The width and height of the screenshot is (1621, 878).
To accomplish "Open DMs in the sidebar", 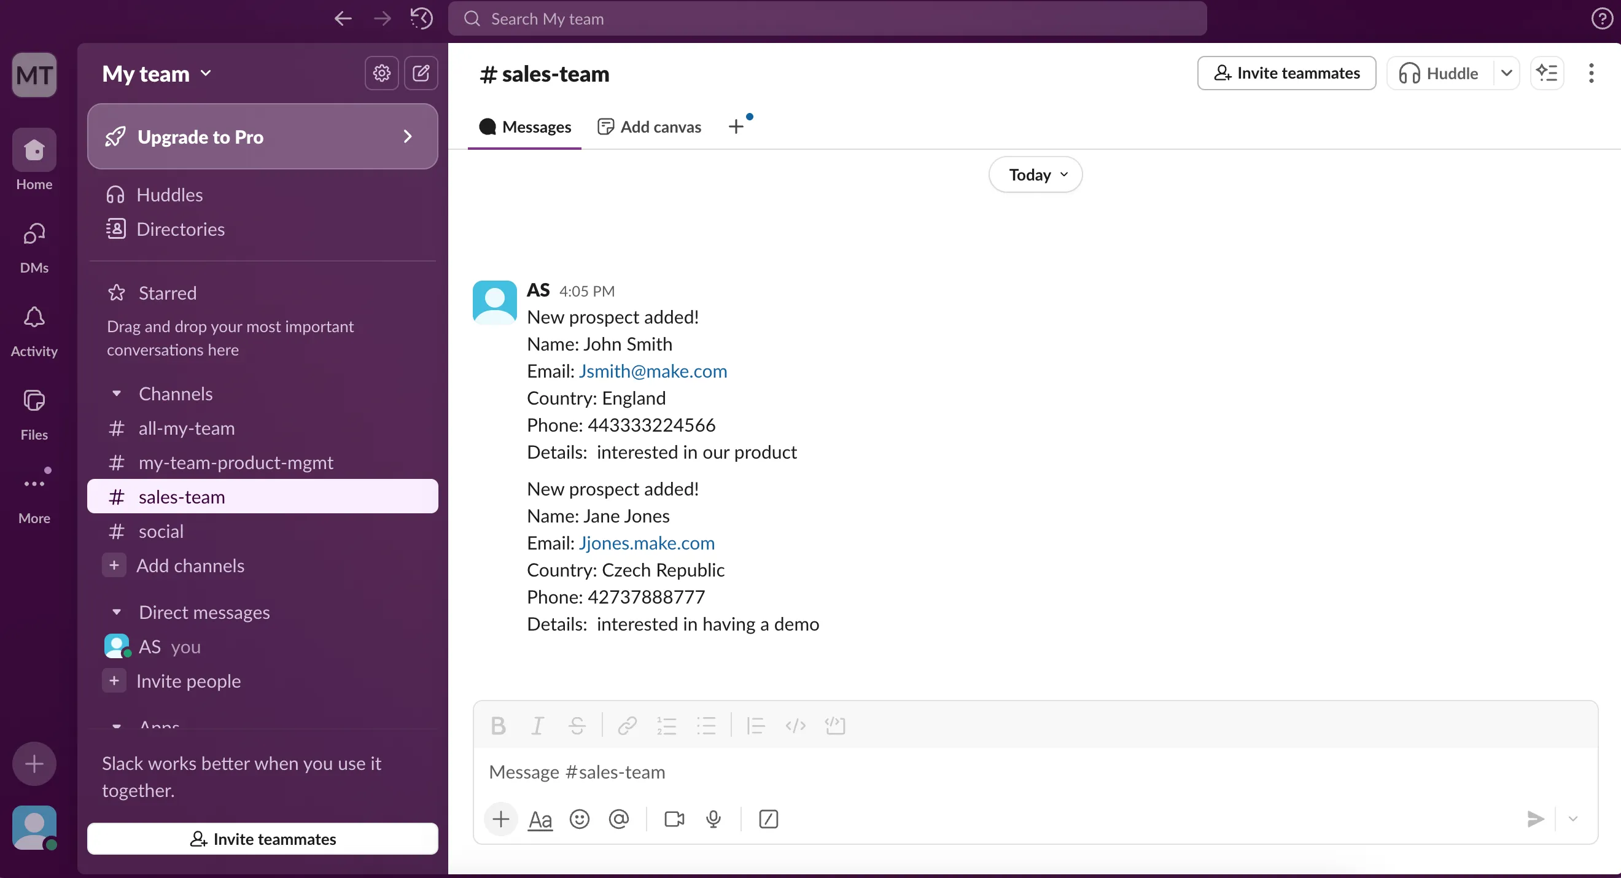I will tap(34, 248).
